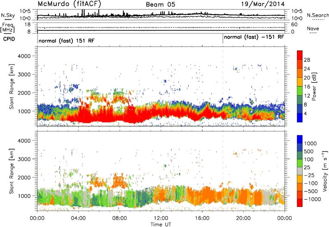Click the "Slant Range [km]" label of power panel

[12, 86]
